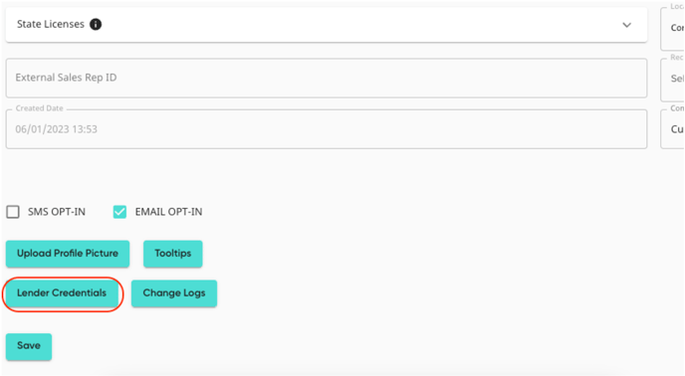The width and height of the screenshot is (685, 376).
Task: Open Lender Credentials
Action: (62, 293)
